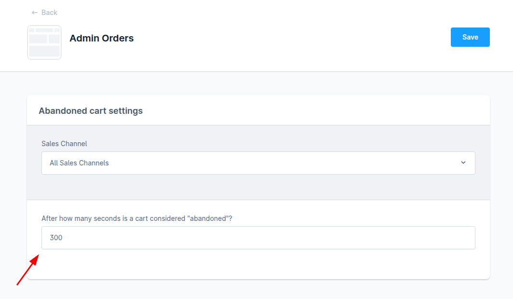Click the word "Orders" in the page title
This screenshot has width=513, height=299.
coord(118,38)
